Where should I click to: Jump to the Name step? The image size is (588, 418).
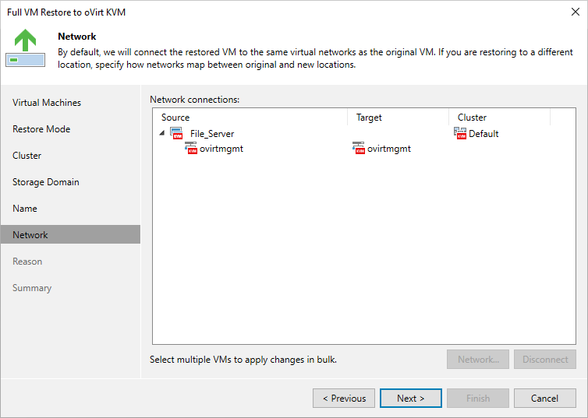(25, 209)
